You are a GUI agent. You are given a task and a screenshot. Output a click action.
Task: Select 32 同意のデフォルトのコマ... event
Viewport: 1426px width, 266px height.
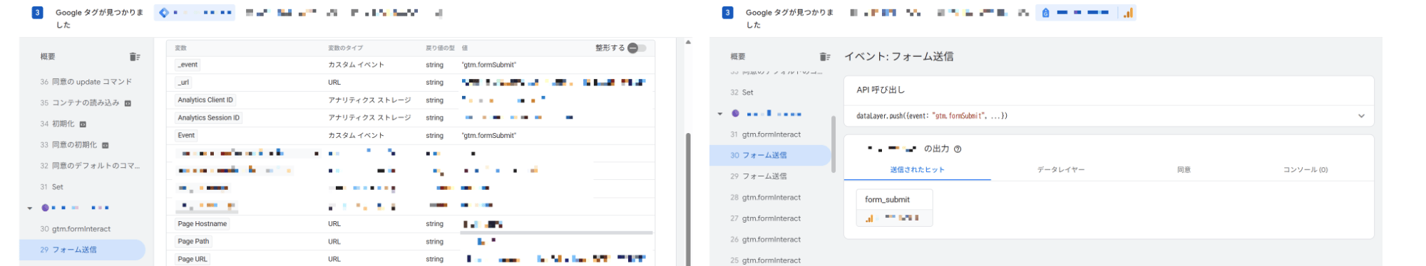90,166
